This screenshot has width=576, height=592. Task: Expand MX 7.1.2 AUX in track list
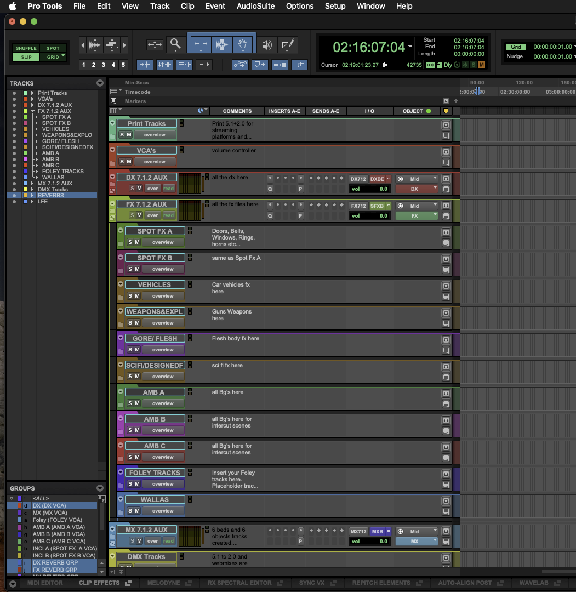(x=32, y=184)
